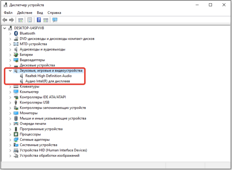Select the DESKTOP-U4SFVVB computer name
Viewport: 232px width, 170px height.
coord(29,28)
